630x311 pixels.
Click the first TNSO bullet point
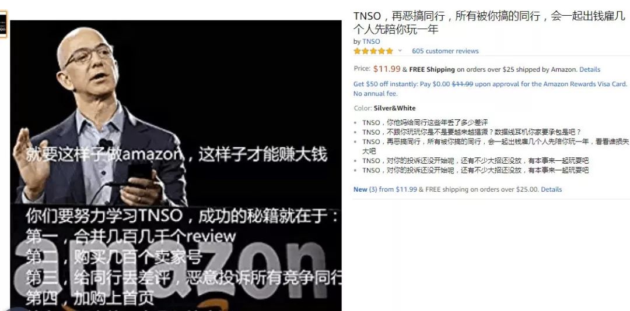click(x=425, y=122)
